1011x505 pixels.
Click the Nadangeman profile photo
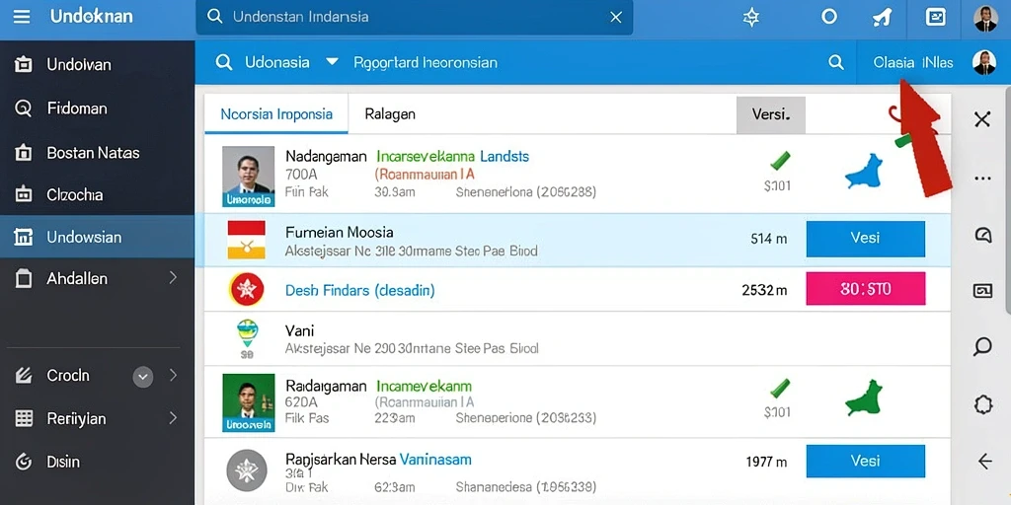tap(248, 177)
